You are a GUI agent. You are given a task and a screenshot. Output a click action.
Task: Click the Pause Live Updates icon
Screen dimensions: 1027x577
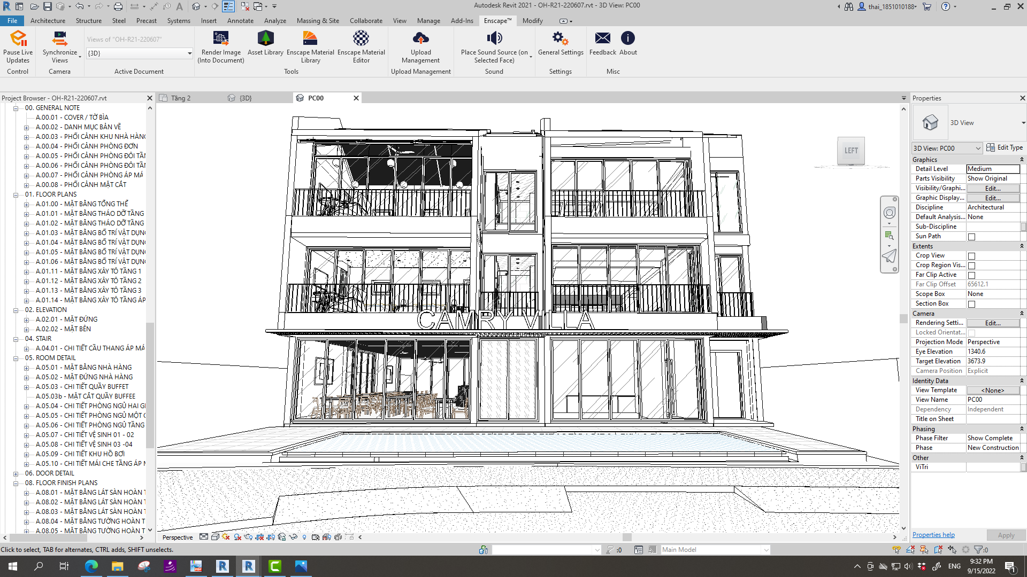pos(18,39)
